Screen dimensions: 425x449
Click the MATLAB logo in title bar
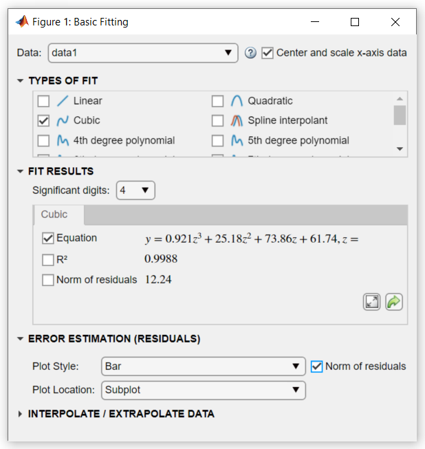pos(22,22)
